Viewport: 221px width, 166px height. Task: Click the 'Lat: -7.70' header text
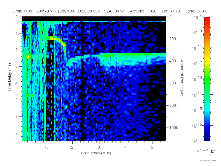point(171,11)
